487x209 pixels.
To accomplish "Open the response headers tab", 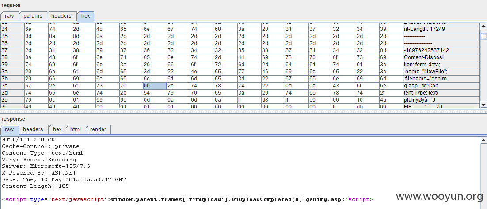I will (33, 129).
